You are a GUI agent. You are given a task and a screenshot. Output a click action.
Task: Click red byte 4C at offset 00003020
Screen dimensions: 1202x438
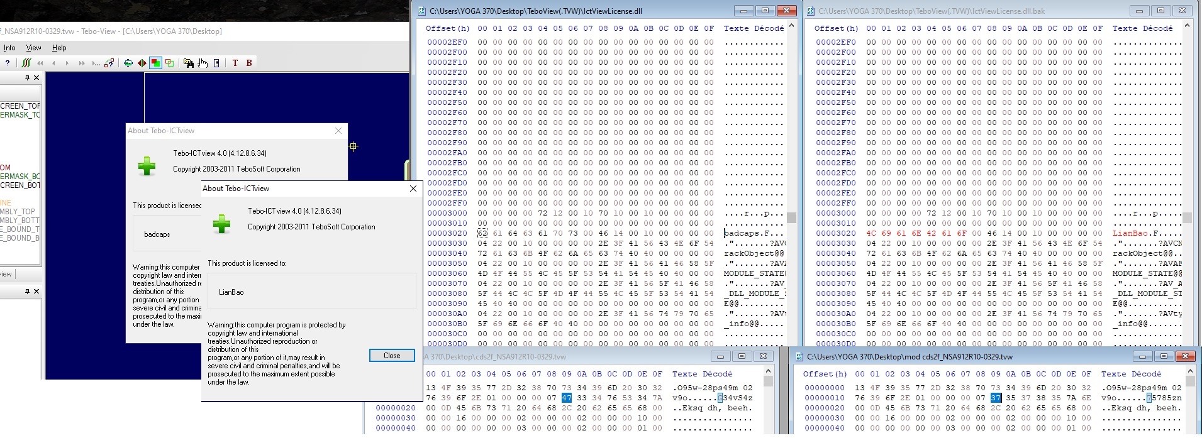(x=871, y=233)
